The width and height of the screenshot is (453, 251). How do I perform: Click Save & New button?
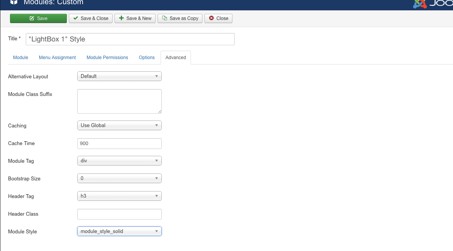135,18
